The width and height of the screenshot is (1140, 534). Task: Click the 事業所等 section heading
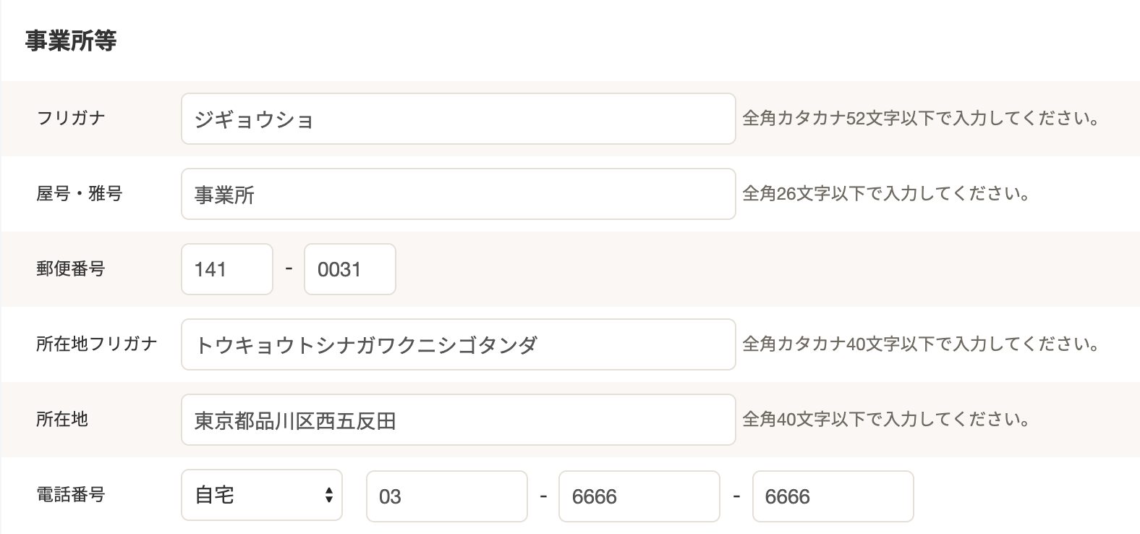[71, 41]
